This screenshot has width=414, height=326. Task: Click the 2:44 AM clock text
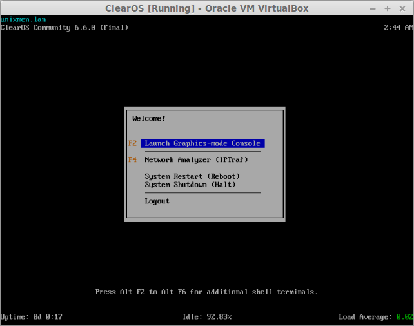pos(399,28)
